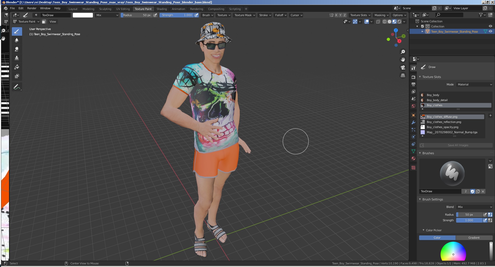495x267 pixels.
Task: Select the Soften tool
Action: [x=17, y=40]
